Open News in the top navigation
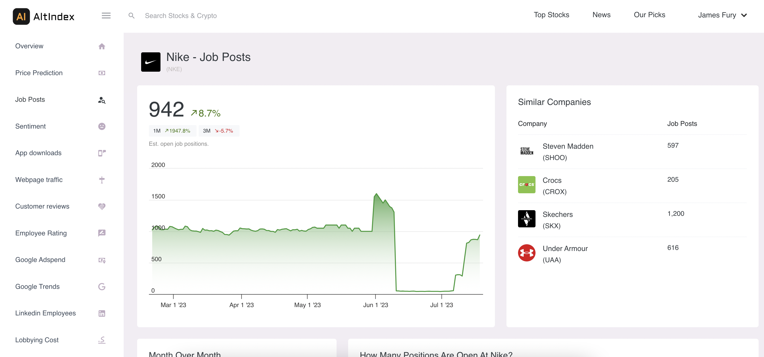764x357 pixels. coord(601,15)
